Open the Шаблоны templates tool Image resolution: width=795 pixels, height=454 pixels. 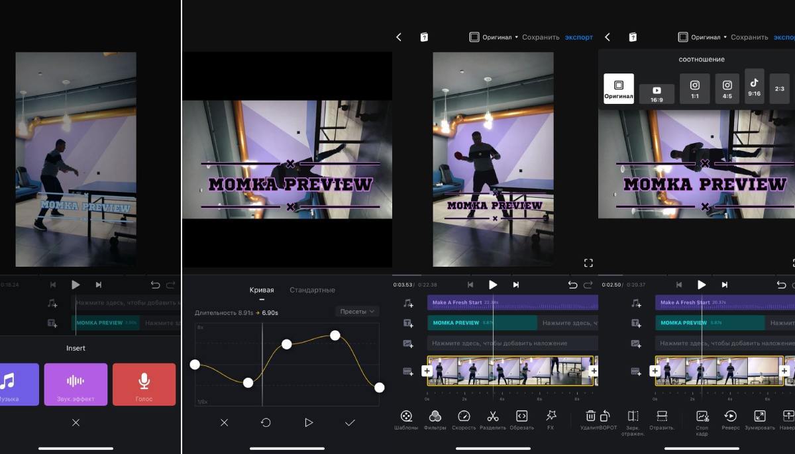(x=407, y=417)
